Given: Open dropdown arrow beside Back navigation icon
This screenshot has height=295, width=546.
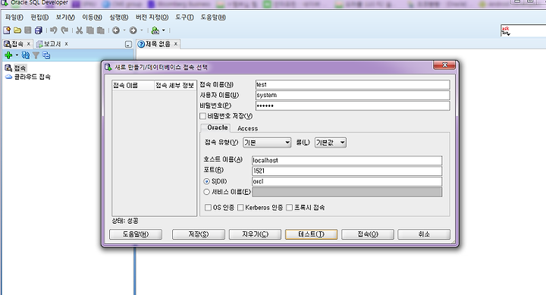Looking at the screenshot, I should (x=124, y=30).
